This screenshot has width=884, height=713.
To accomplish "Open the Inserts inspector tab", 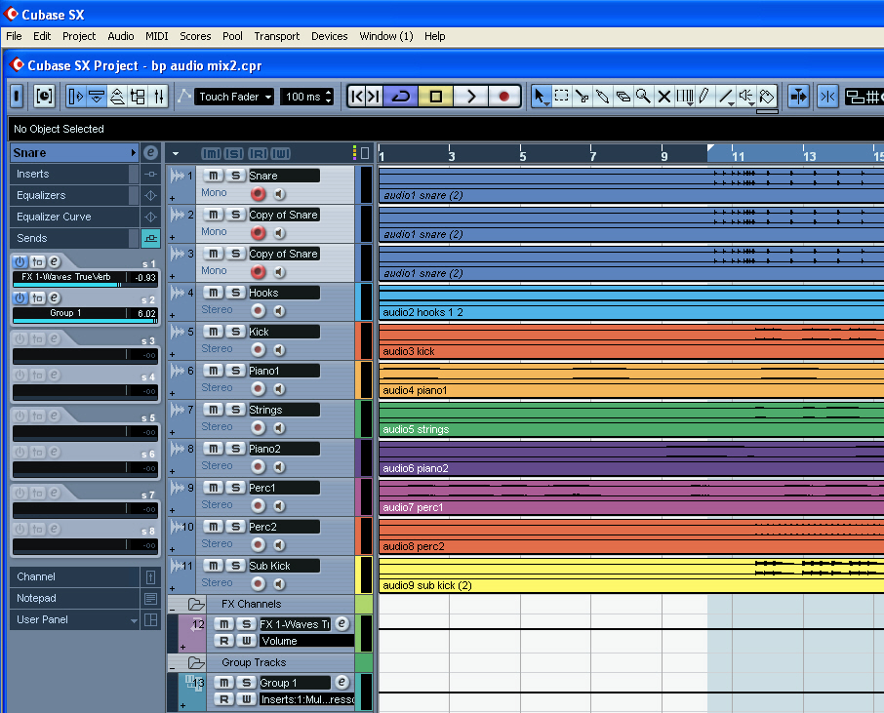I will coord(74,175).
